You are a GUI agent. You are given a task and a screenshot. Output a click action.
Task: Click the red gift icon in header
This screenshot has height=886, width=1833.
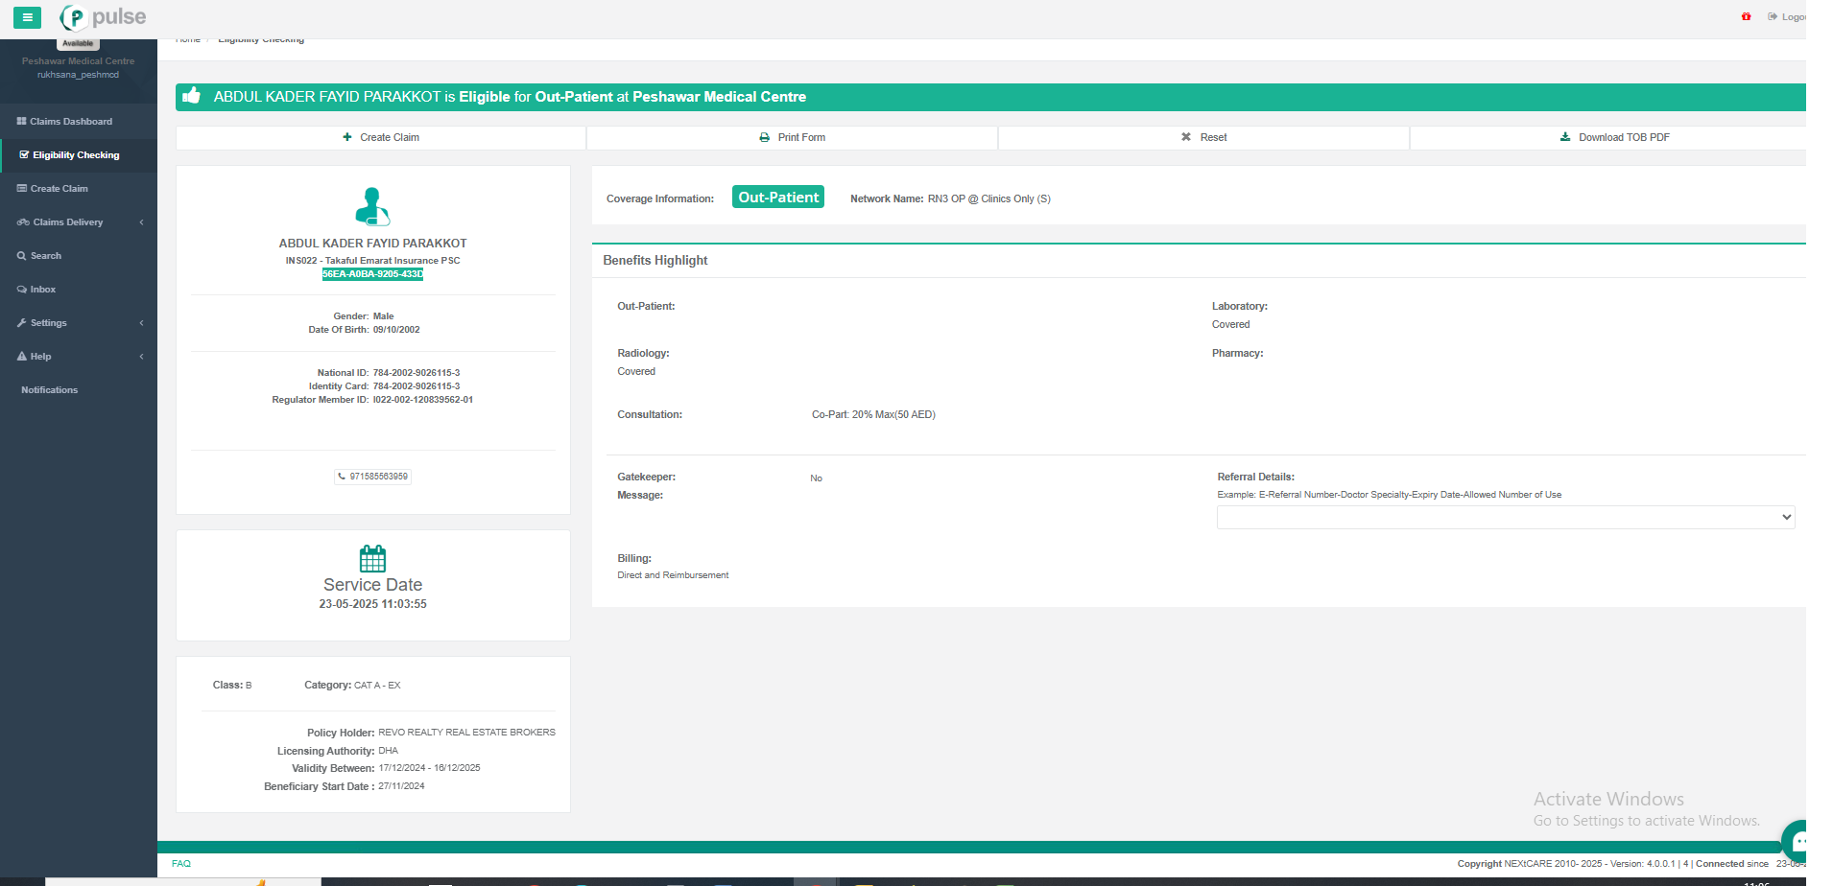click(1746, 16)
